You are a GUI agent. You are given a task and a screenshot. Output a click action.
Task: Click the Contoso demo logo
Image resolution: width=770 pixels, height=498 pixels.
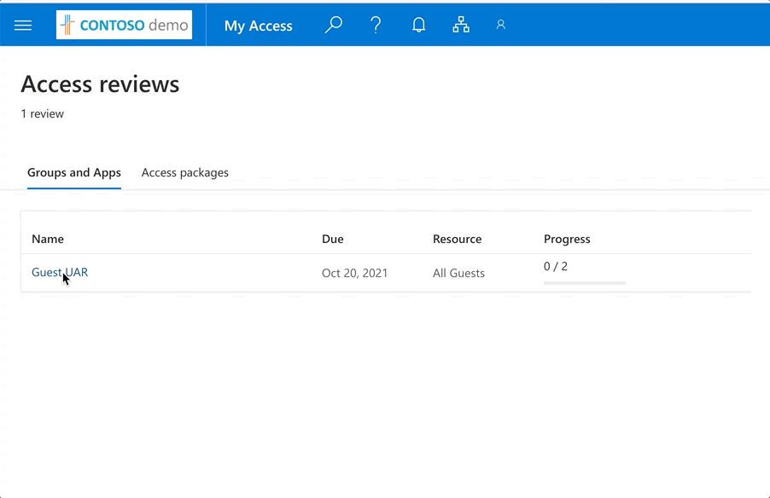(x=125, y=26)
